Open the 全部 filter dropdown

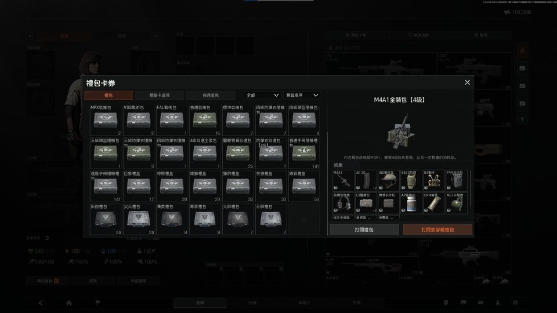(x=262, y=95)
